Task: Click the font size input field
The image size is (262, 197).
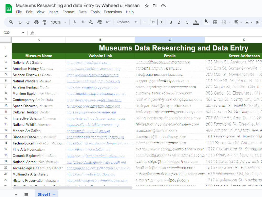Action: [x=153, y=22]
